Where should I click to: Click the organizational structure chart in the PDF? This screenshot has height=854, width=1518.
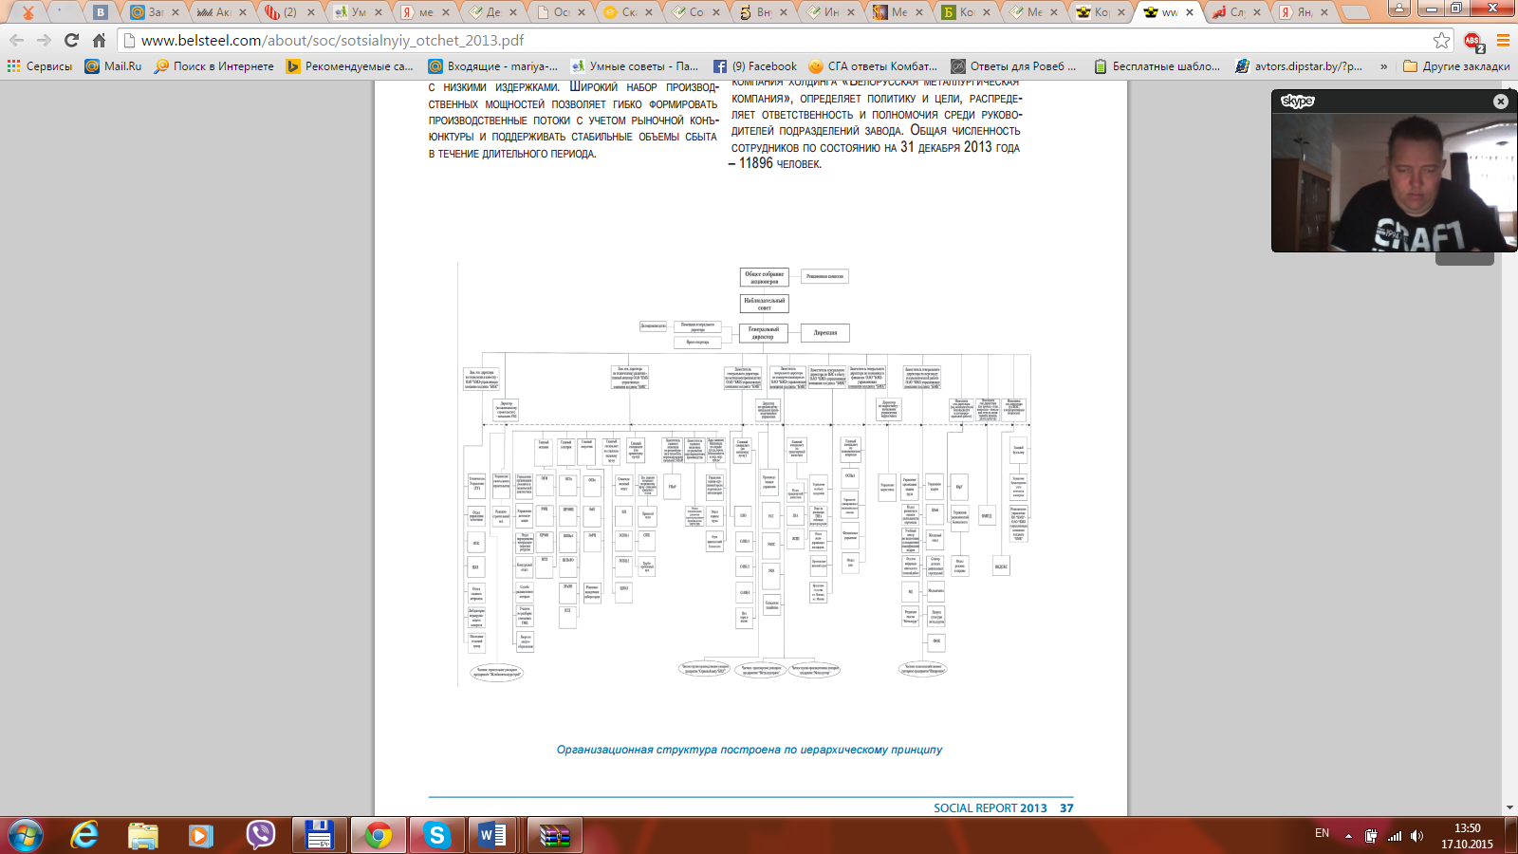(745, 473)
